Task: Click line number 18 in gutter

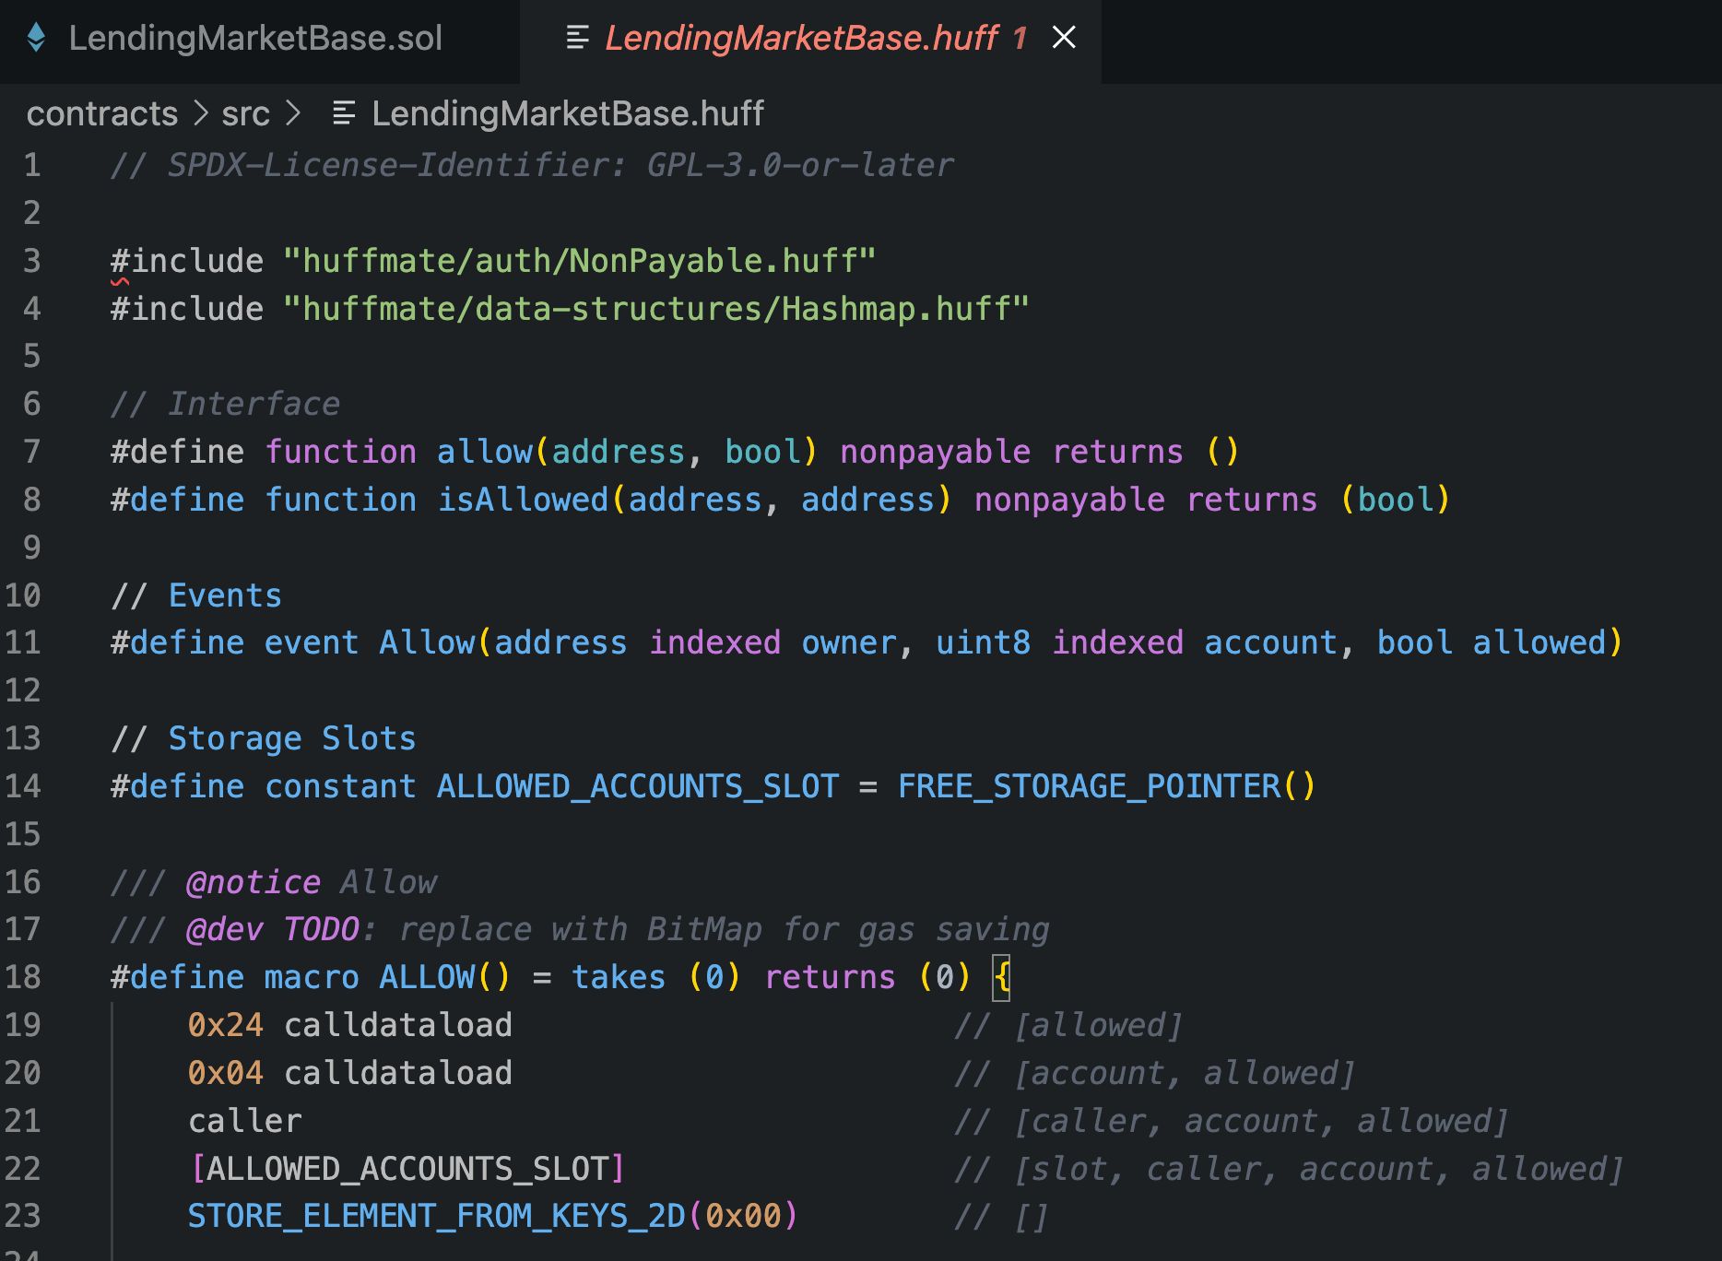Action: (23, 977)
